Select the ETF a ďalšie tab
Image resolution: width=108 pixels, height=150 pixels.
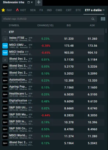(x=93, y=10)
